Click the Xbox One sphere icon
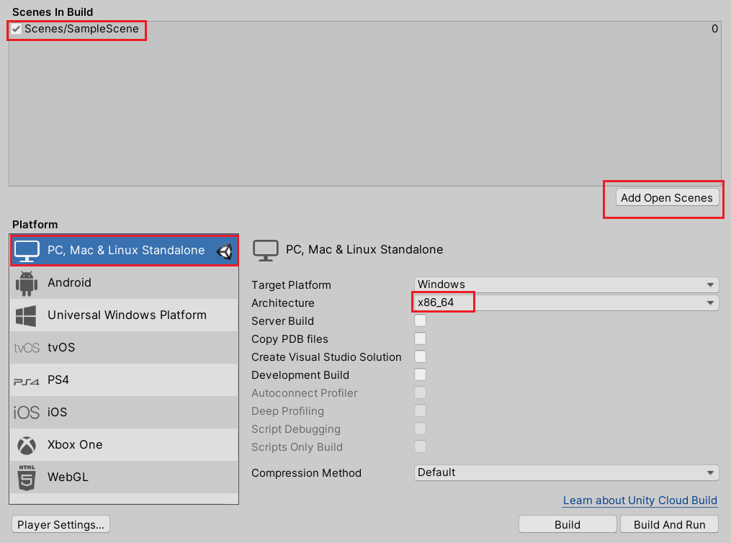This screenshot has width=731, height=543. click(x=27, y=445)
